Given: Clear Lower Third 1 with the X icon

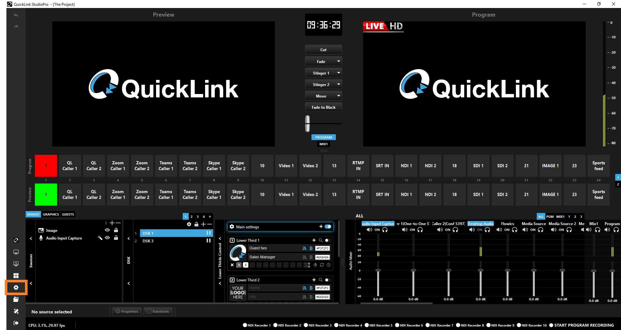Looking at the screenshot, I should point(232,265).
